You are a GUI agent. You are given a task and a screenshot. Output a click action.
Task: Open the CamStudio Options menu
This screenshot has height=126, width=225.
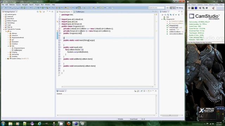click(x=200, y=5)
